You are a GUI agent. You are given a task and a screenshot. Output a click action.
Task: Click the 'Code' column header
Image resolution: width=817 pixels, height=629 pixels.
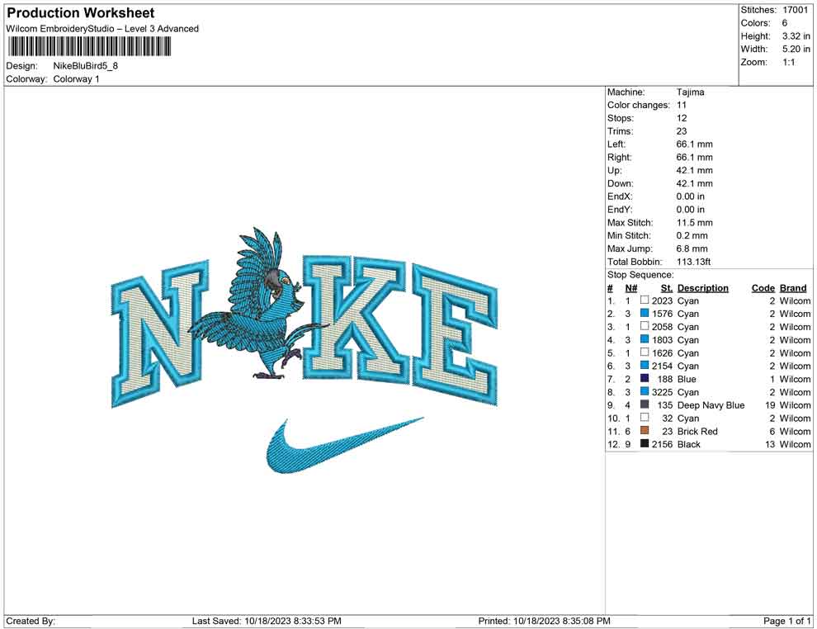point(763,287)
